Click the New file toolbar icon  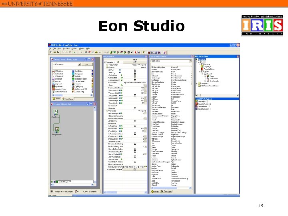[x=51, y=52]
